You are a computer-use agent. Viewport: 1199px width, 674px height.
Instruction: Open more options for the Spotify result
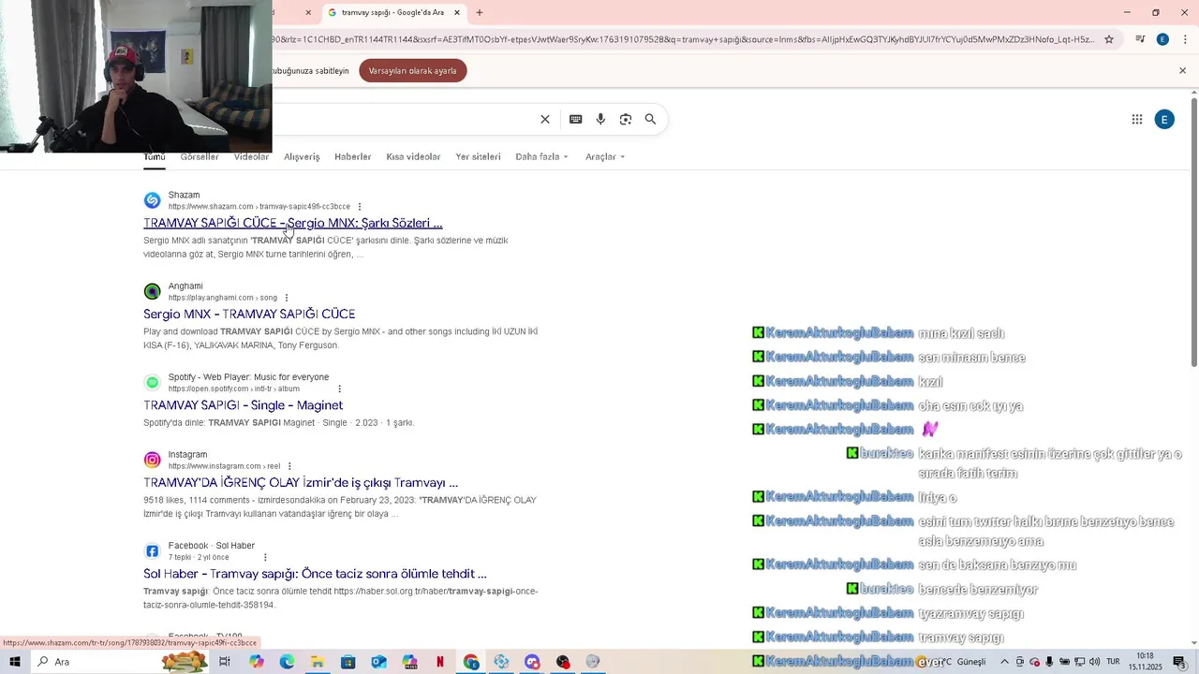pos(339,388)
